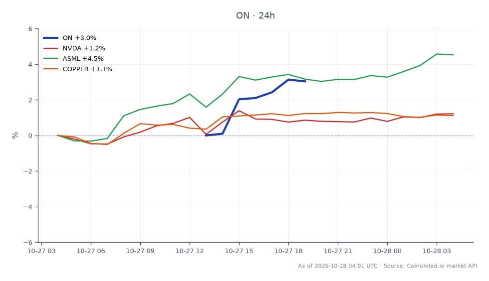Image resolution: width=489 pixels, height=281 pixels.
Task: Click the As of 2026-10-28 04:01 UTC timestamp
Action: (x=337, y=266)
